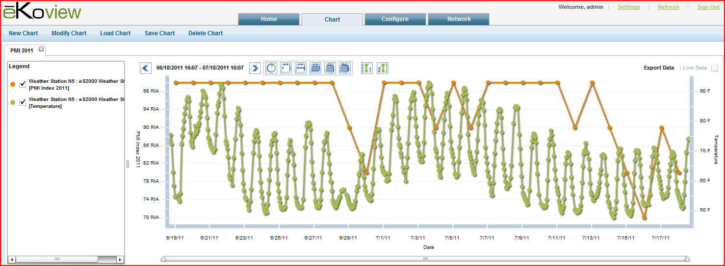Select the month calendar grid icon
The height and width of the screenshot is (266, 725).
point(315,68)
